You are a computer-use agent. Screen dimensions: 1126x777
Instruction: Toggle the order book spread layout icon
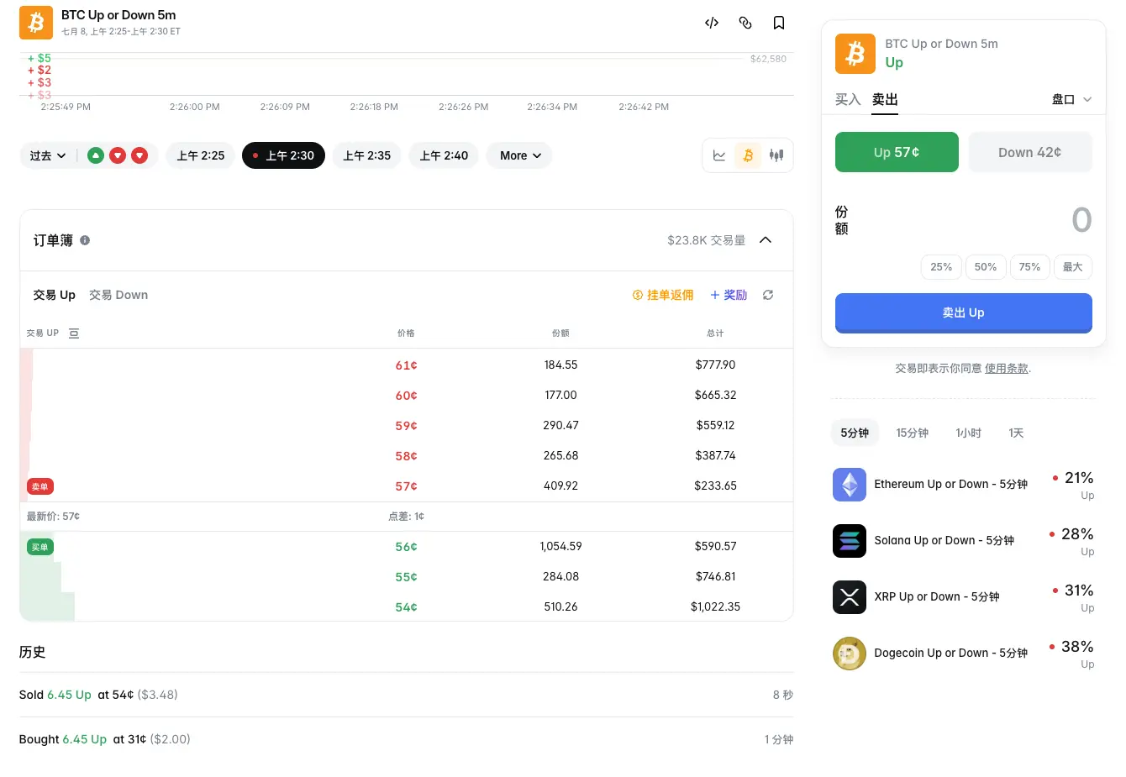pyautogui.click(x=74, y=333)
